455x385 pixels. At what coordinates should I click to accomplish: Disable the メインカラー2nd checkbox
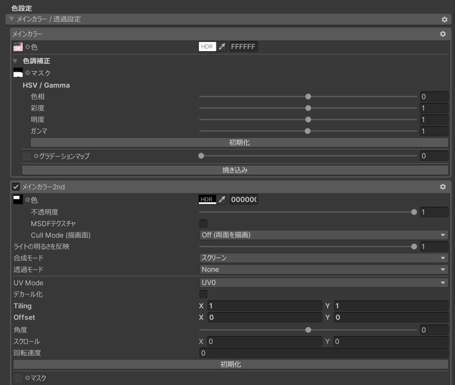[16, 187]
